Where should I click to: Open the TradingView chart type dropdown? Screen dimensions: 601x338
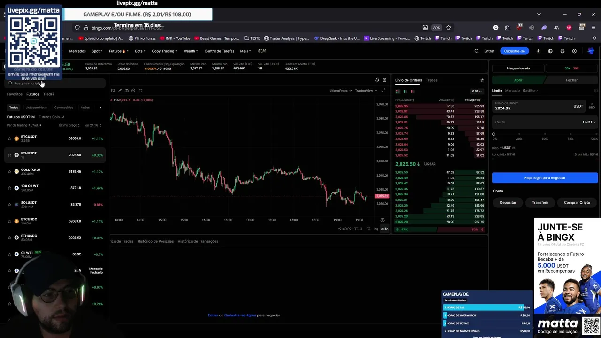366,91
